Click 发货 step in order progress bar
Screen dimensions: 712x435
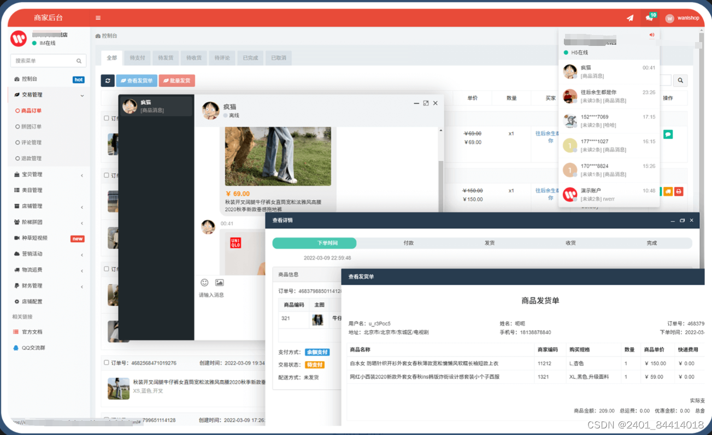point(490,243)
